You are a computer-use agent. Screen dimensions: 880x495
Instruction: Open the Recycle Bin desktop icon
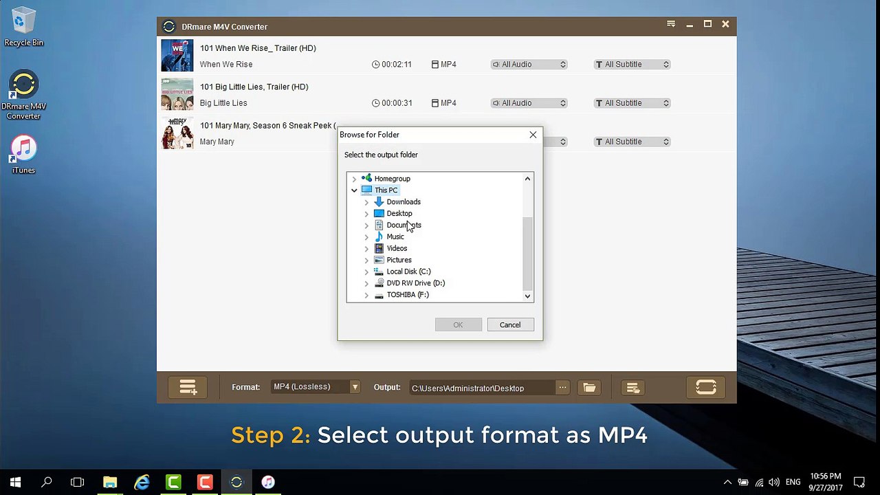(23, 27)
